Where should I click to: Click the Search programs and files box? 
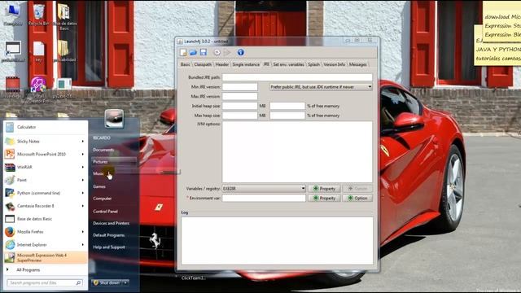pos(45,283)
